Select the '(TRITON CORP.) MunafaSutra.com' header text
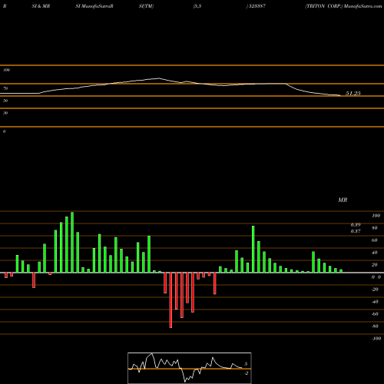This screenshot has width=384, height=384. (343, 6)
